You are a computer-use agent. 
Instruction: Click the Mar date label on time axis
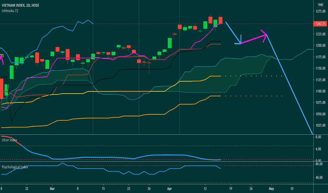[52, 189]
